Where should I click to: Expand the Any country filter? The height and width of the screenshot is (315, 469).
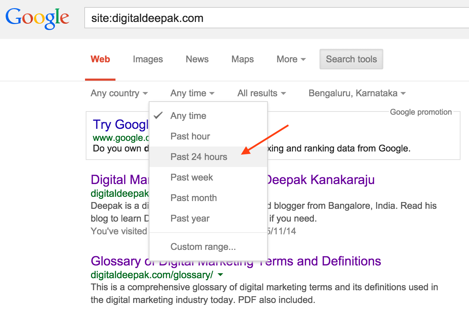pyautogui.click(x=119, y=93)
